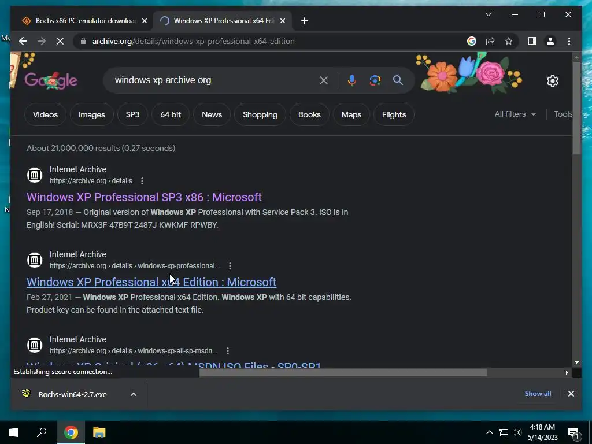Click the share page icon
Screen dimensions: 592x444
[x=490, y=41]
